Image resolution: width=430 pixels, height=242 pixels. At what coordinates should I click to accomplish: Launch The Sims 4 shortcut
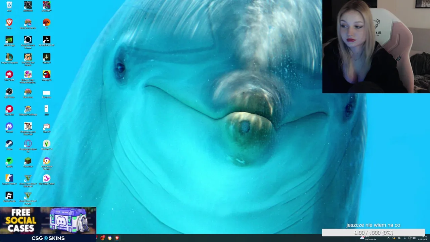46,145
